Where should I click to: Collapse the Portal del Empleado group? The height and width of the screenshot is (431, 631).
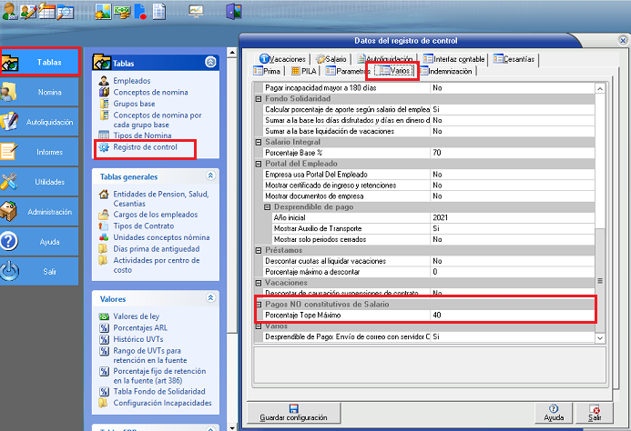click(258, 164)
